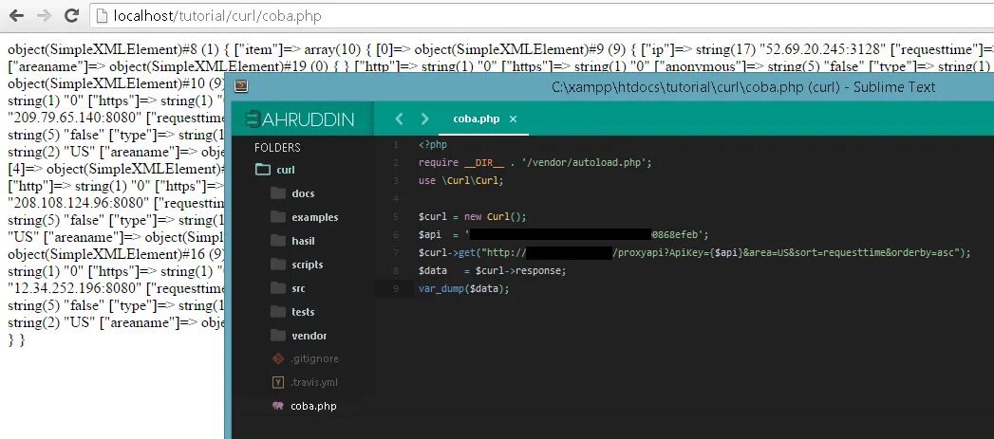The width and height of the screenshot is (994, 439).
Task: Click the PHP elephant icon beside coba.php
Action: pyautogui.click(x=277, y=406)
